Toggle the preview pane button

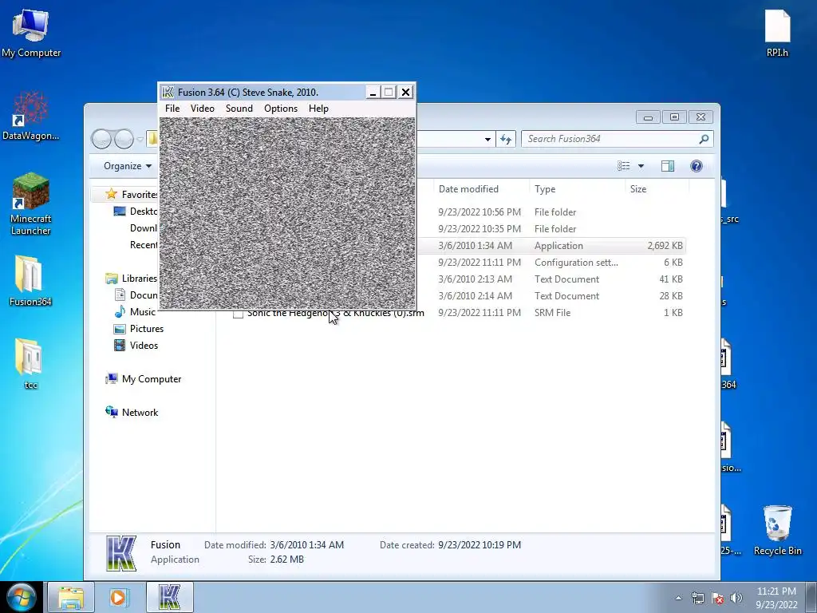668,166
